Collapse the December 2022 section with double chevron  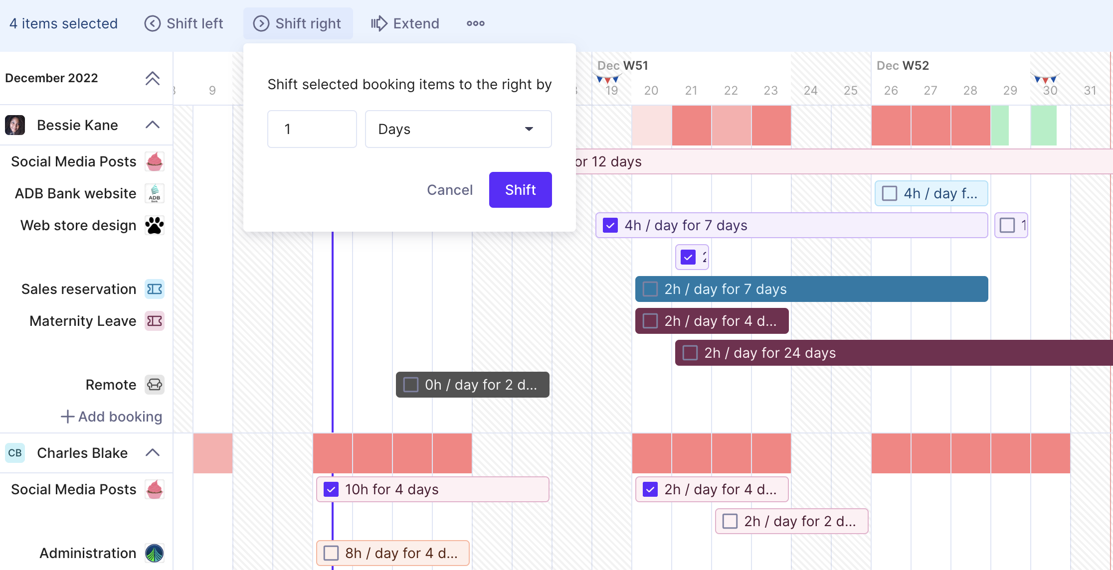[153, 78]
